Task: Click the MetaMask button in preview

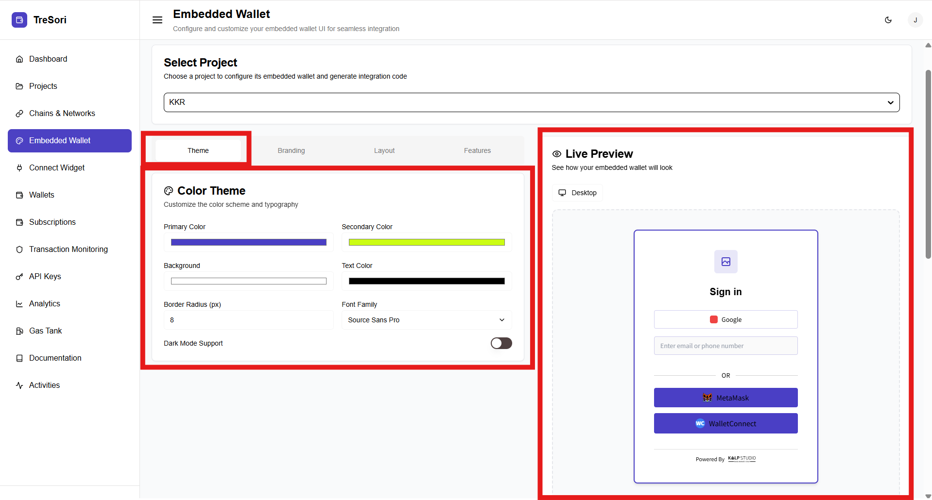Action: pos(725,398)
